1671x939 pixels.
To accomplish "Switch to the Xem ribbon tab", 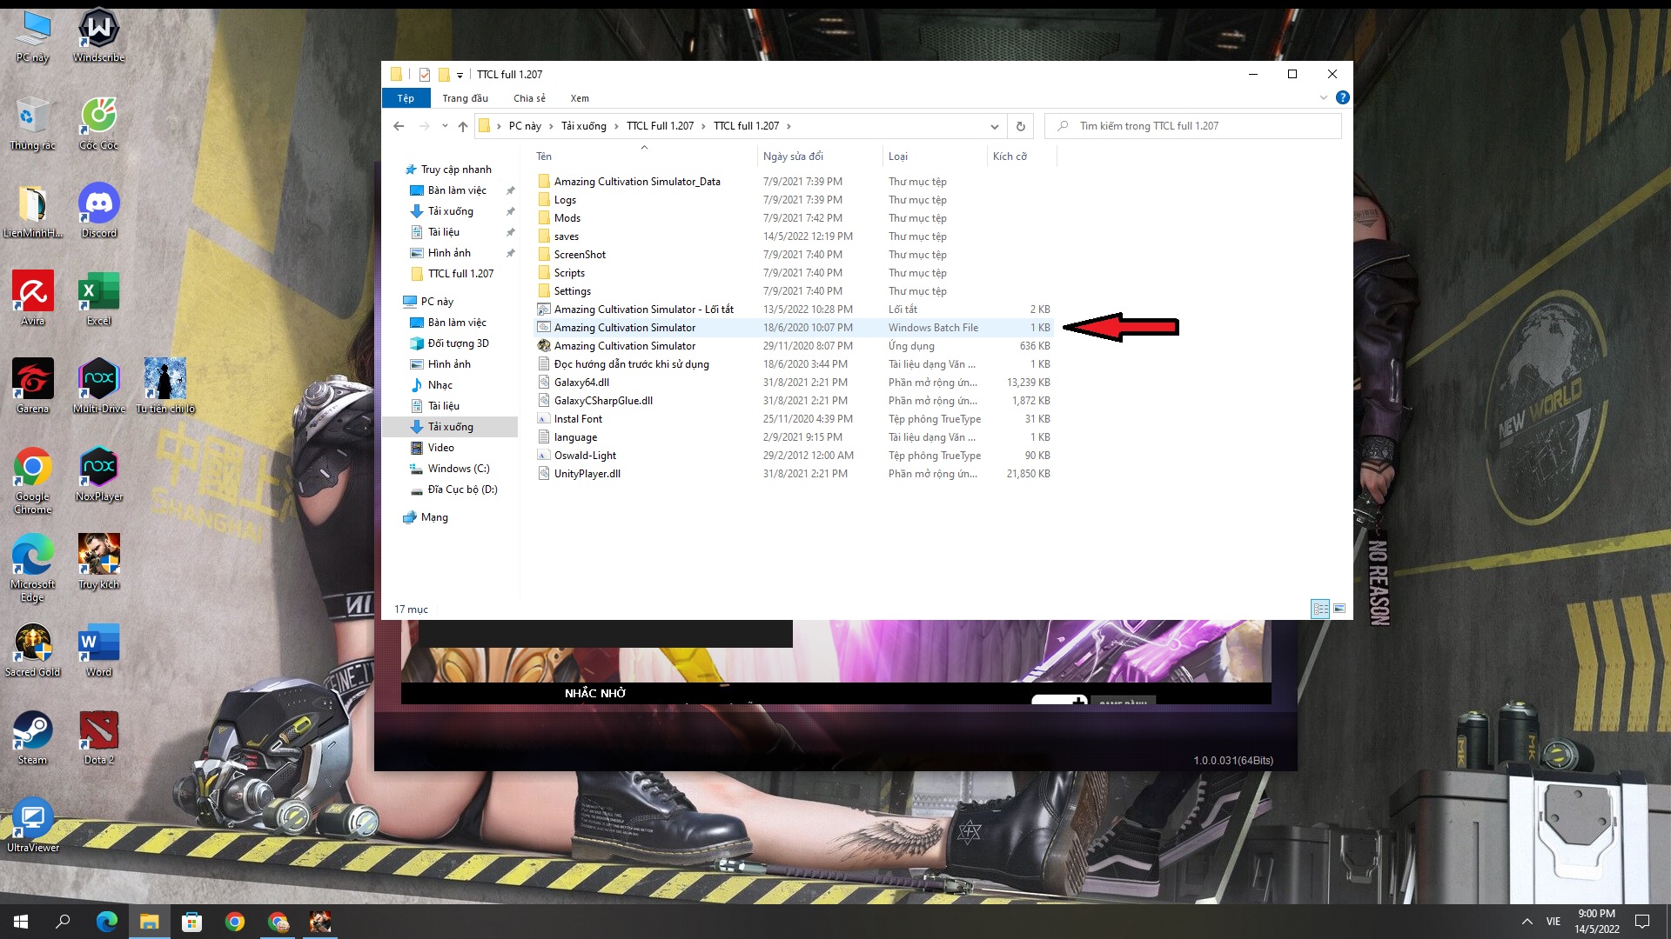I will pyautogui.click(x=580, y=98).
